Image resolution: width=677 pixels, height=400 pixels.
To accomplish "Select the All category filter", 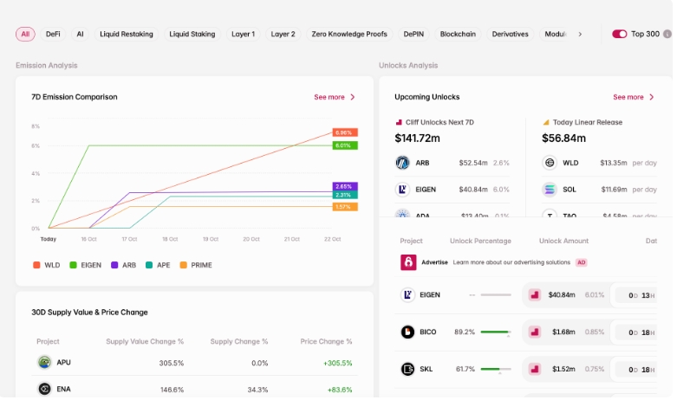I will [25, 34].
